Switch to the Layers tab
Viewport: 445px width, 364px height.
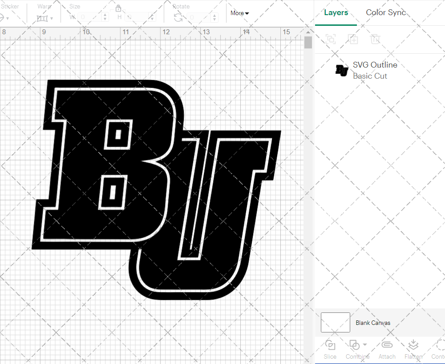(x=336, y=12)
